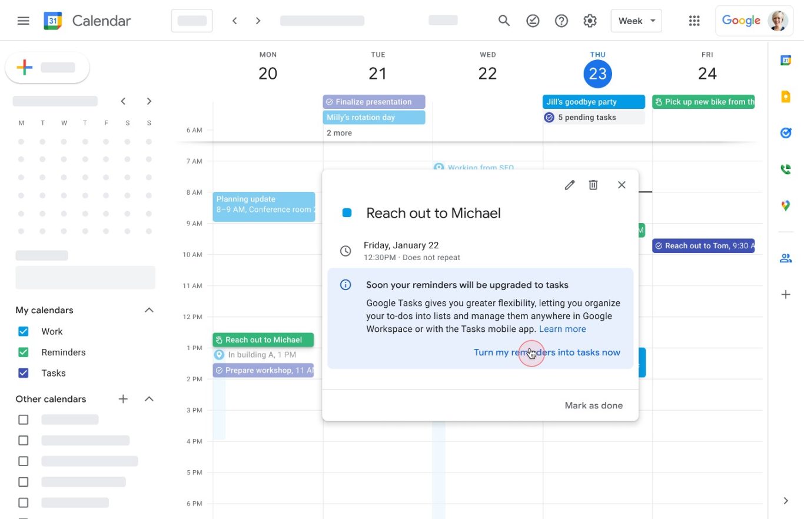Screen dimensions: 804x519
Task: Uncheck the Work calendar checkbox
Action: pos(24,331)
